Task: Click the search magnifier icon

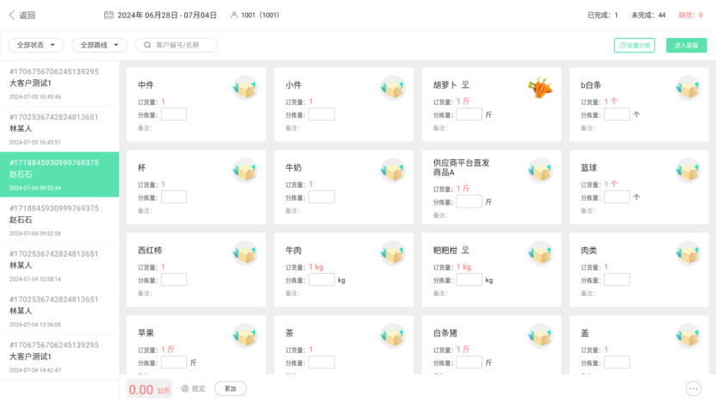Action: pos(147,45)
